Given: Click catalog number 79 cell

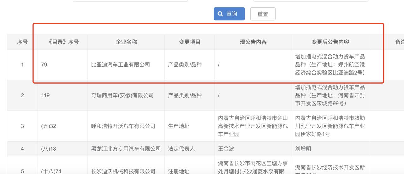Looking at the screenshot, I should [x=63, y=65].
